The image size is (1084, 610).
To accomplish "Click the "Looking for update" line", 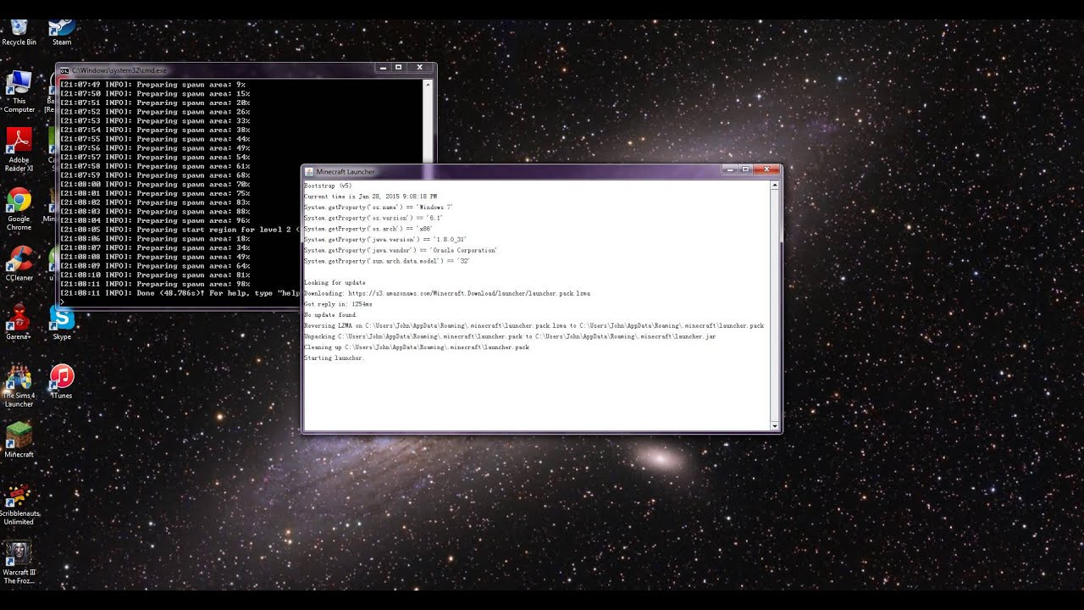I will (x=335, y=283).
